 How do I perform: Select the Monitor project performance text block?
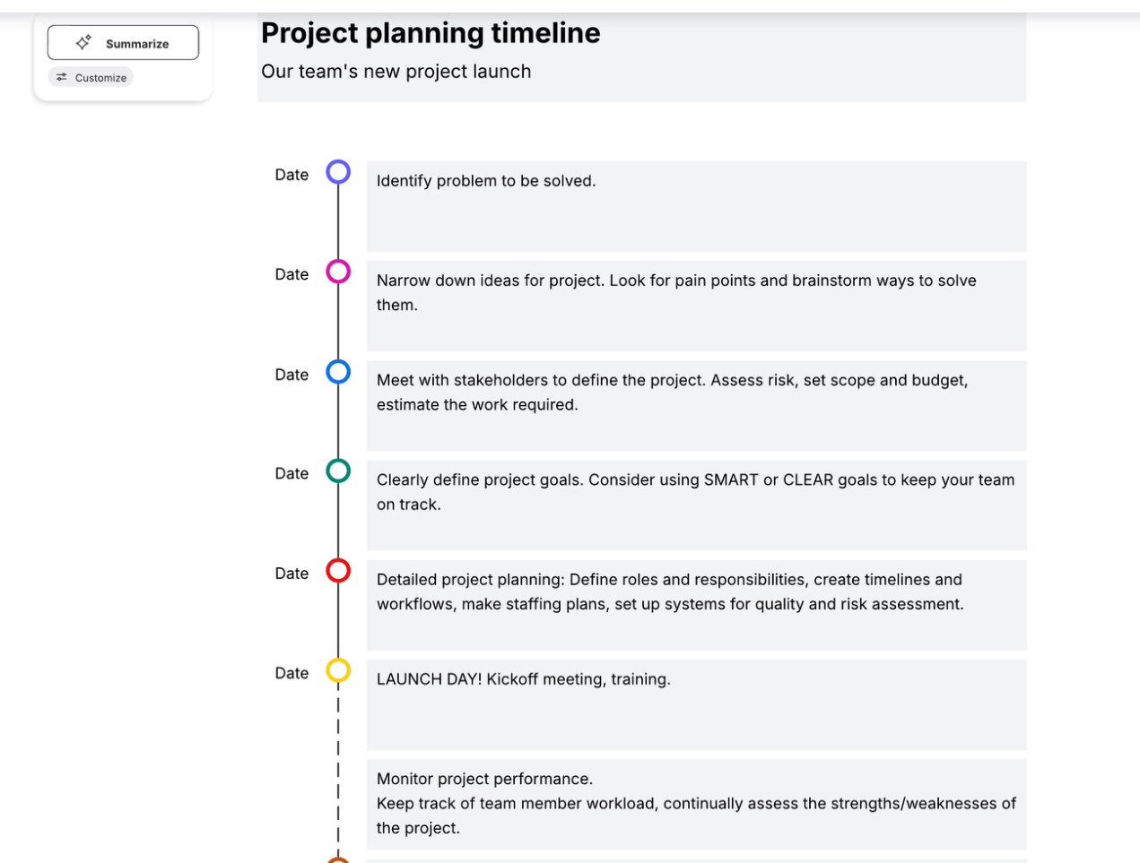696,803
